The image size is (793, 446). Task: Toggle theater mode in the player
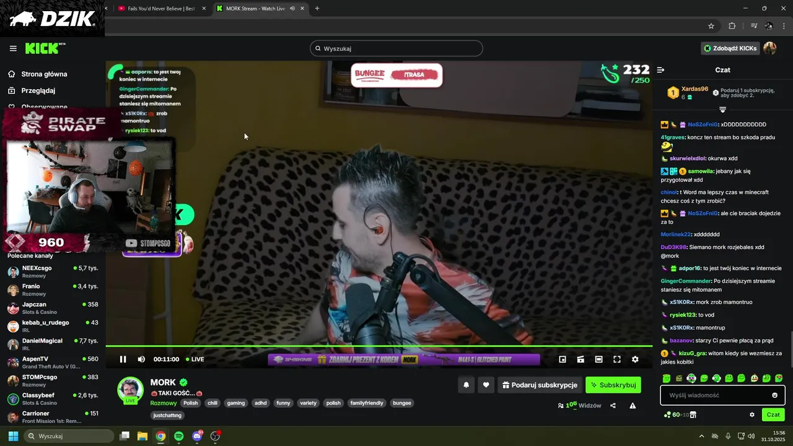pyautogui.click(x=598, y=359)
